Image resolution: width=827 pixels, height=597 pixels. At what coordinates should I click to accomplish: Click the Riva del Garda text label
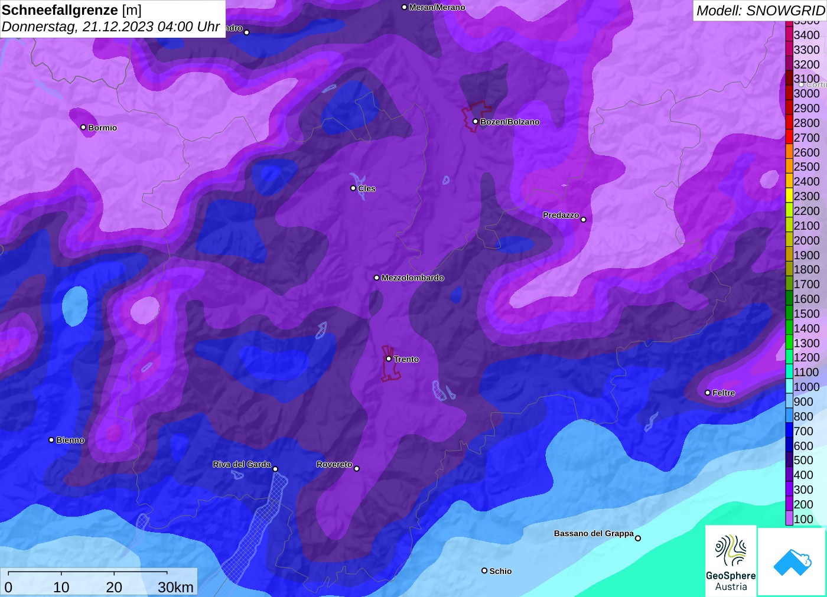click(x=242, y=464)
